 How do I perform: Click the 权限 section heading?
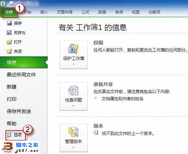[98, 43]
